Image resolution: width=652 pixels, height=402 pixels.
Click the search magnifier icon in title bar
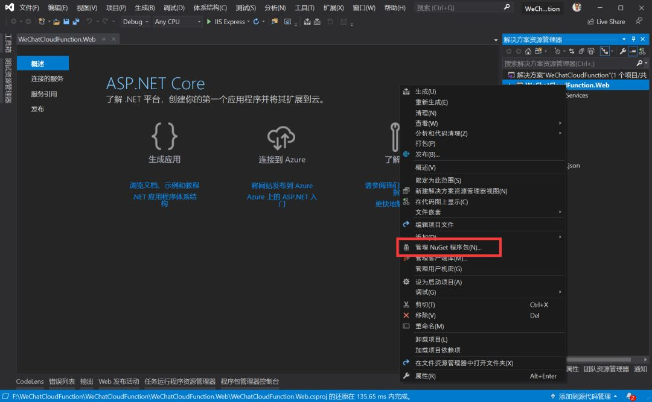507,7
